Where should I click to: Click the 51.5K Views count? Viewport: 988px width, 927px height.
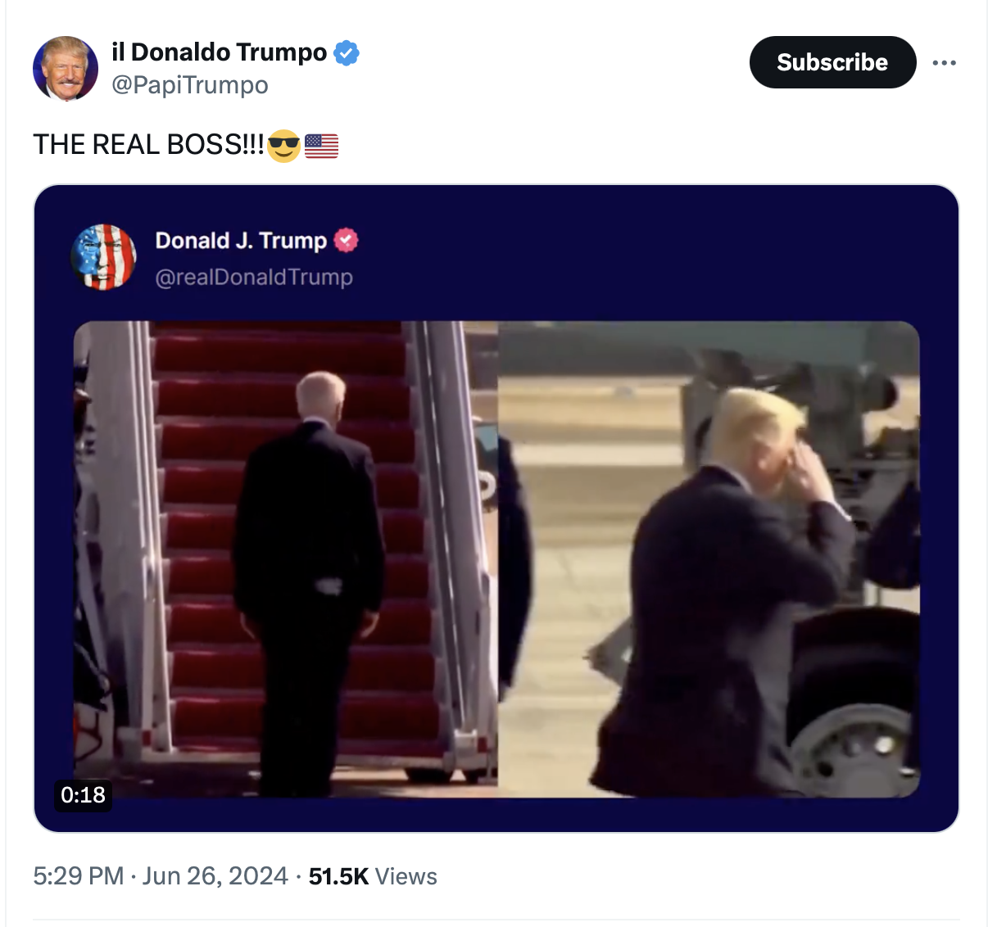click(373, 876)
